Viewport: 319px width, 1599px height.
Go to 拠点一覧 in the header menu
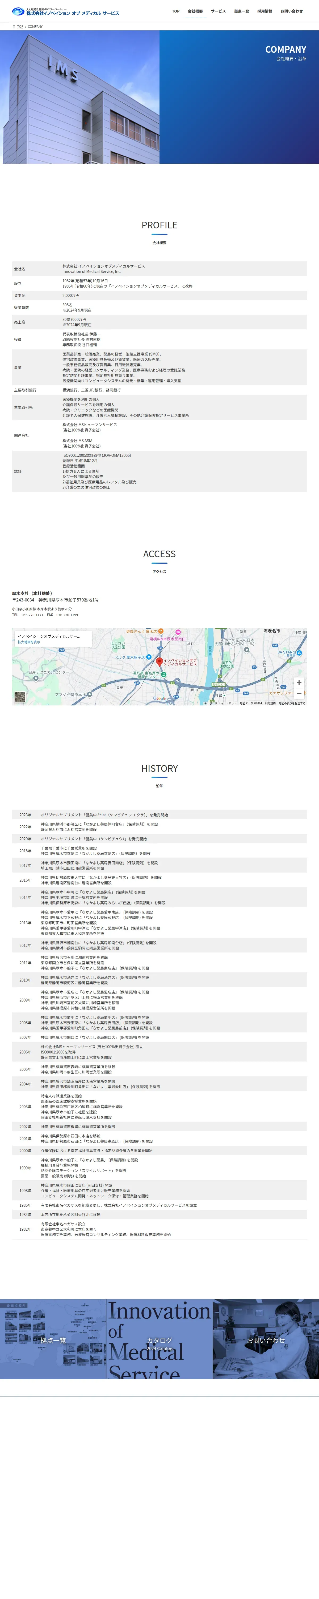click(x=242, y=11)
